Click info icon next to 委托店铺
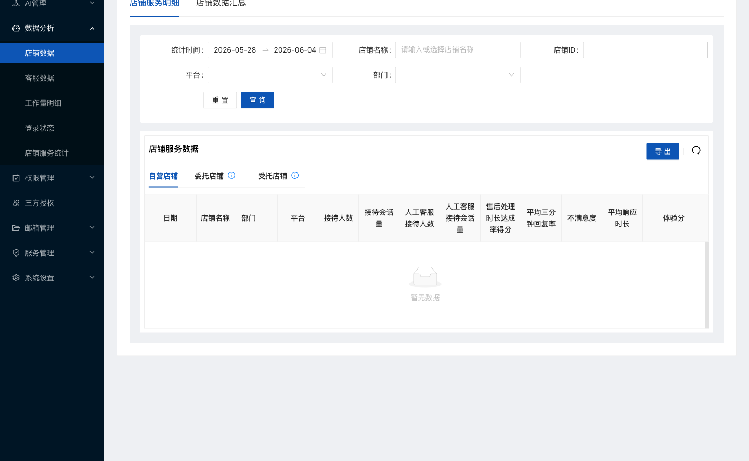This screenshot has height=461, width=749. (231, 175)
